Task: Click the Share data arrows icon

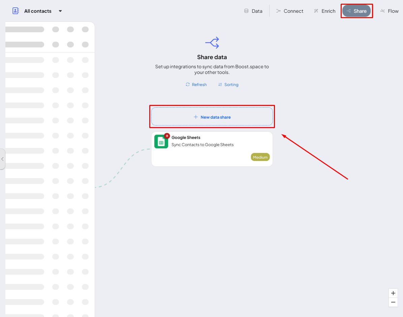Action: point(212,43)
